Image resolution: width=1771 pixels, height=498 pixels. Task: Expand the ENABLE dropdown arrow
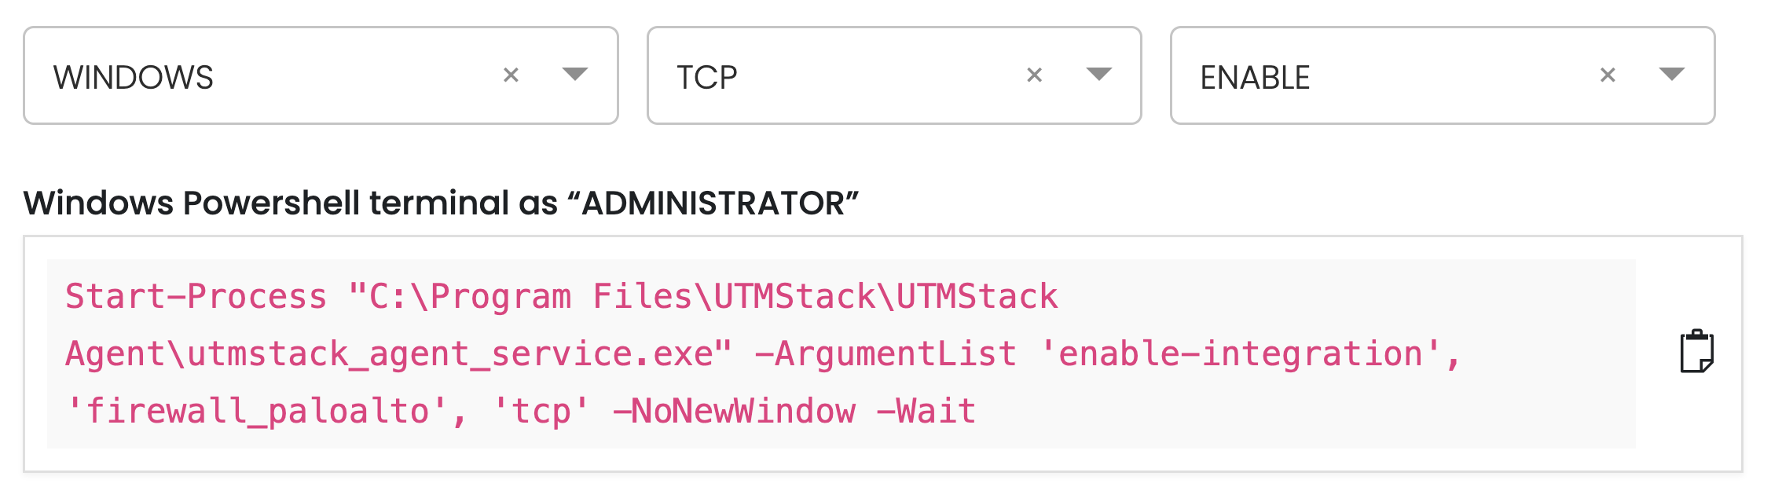click(1671, 75)
